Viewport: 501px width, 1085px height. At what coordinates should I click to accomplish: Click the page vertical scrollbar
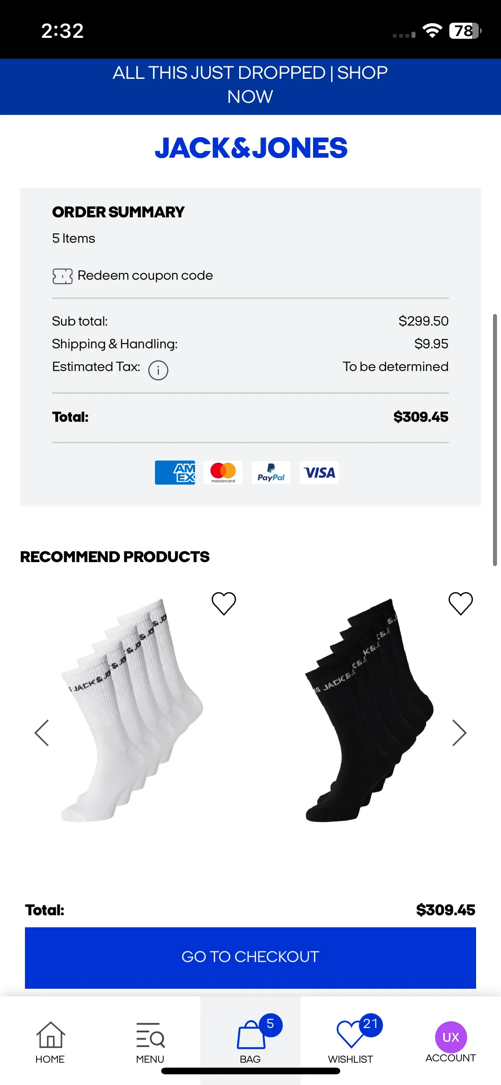point(494,440)
